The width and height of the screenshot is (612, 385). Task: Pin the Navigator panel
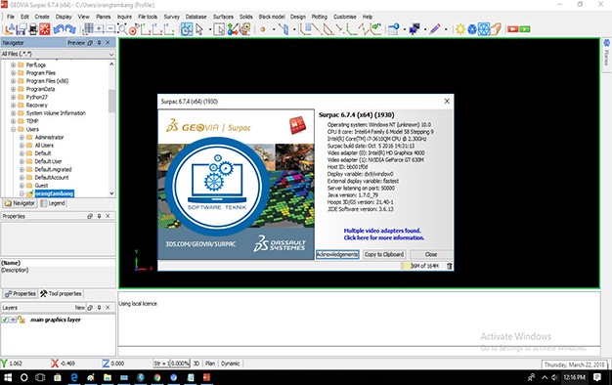(99, 43)
